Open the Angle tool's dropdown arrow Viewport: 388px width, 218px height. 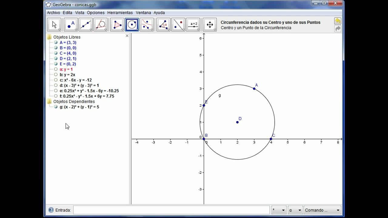point(169,30)
